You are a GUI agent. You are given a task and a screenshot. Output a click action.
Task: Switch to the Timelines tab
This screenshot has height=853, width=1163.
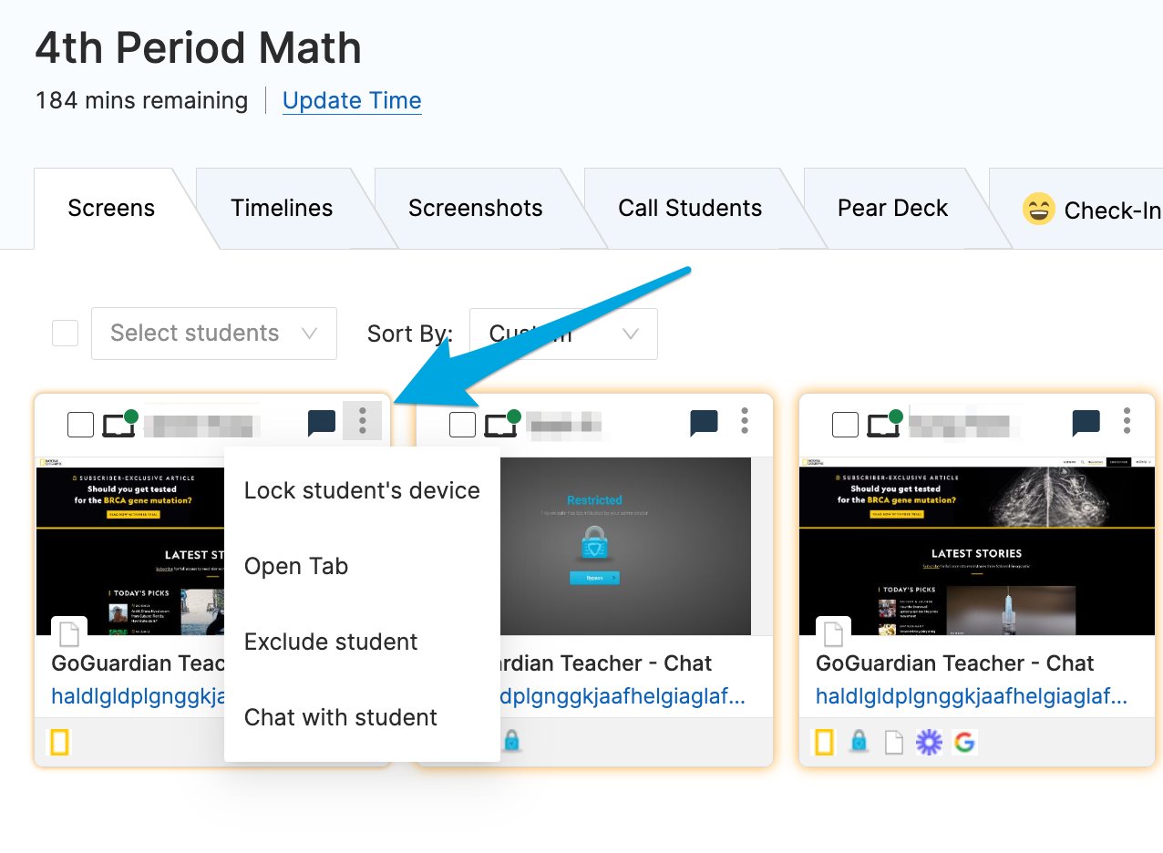tap(282, 208)
